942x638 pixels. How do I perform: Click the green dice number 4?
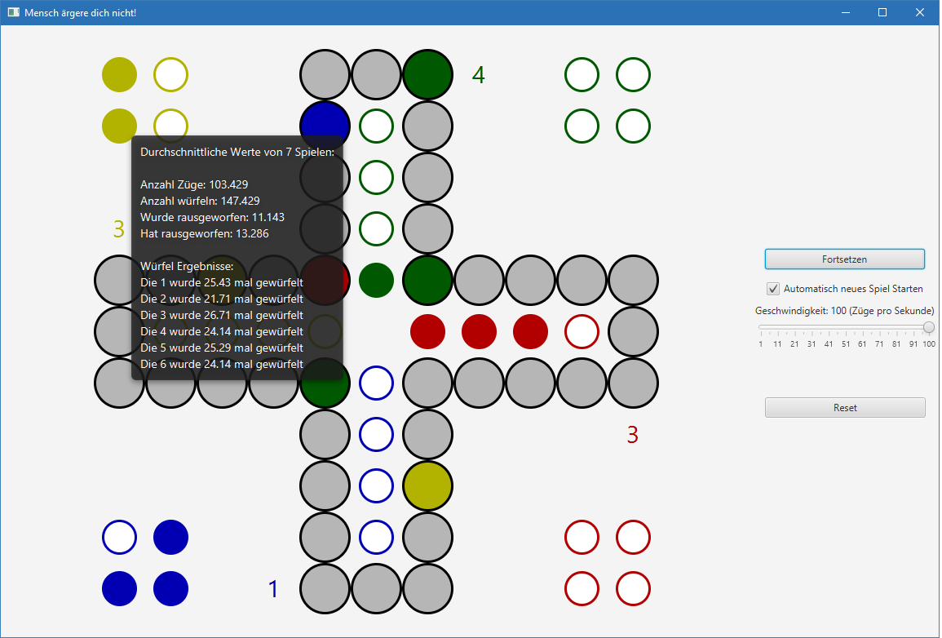[x=478, y=74]
